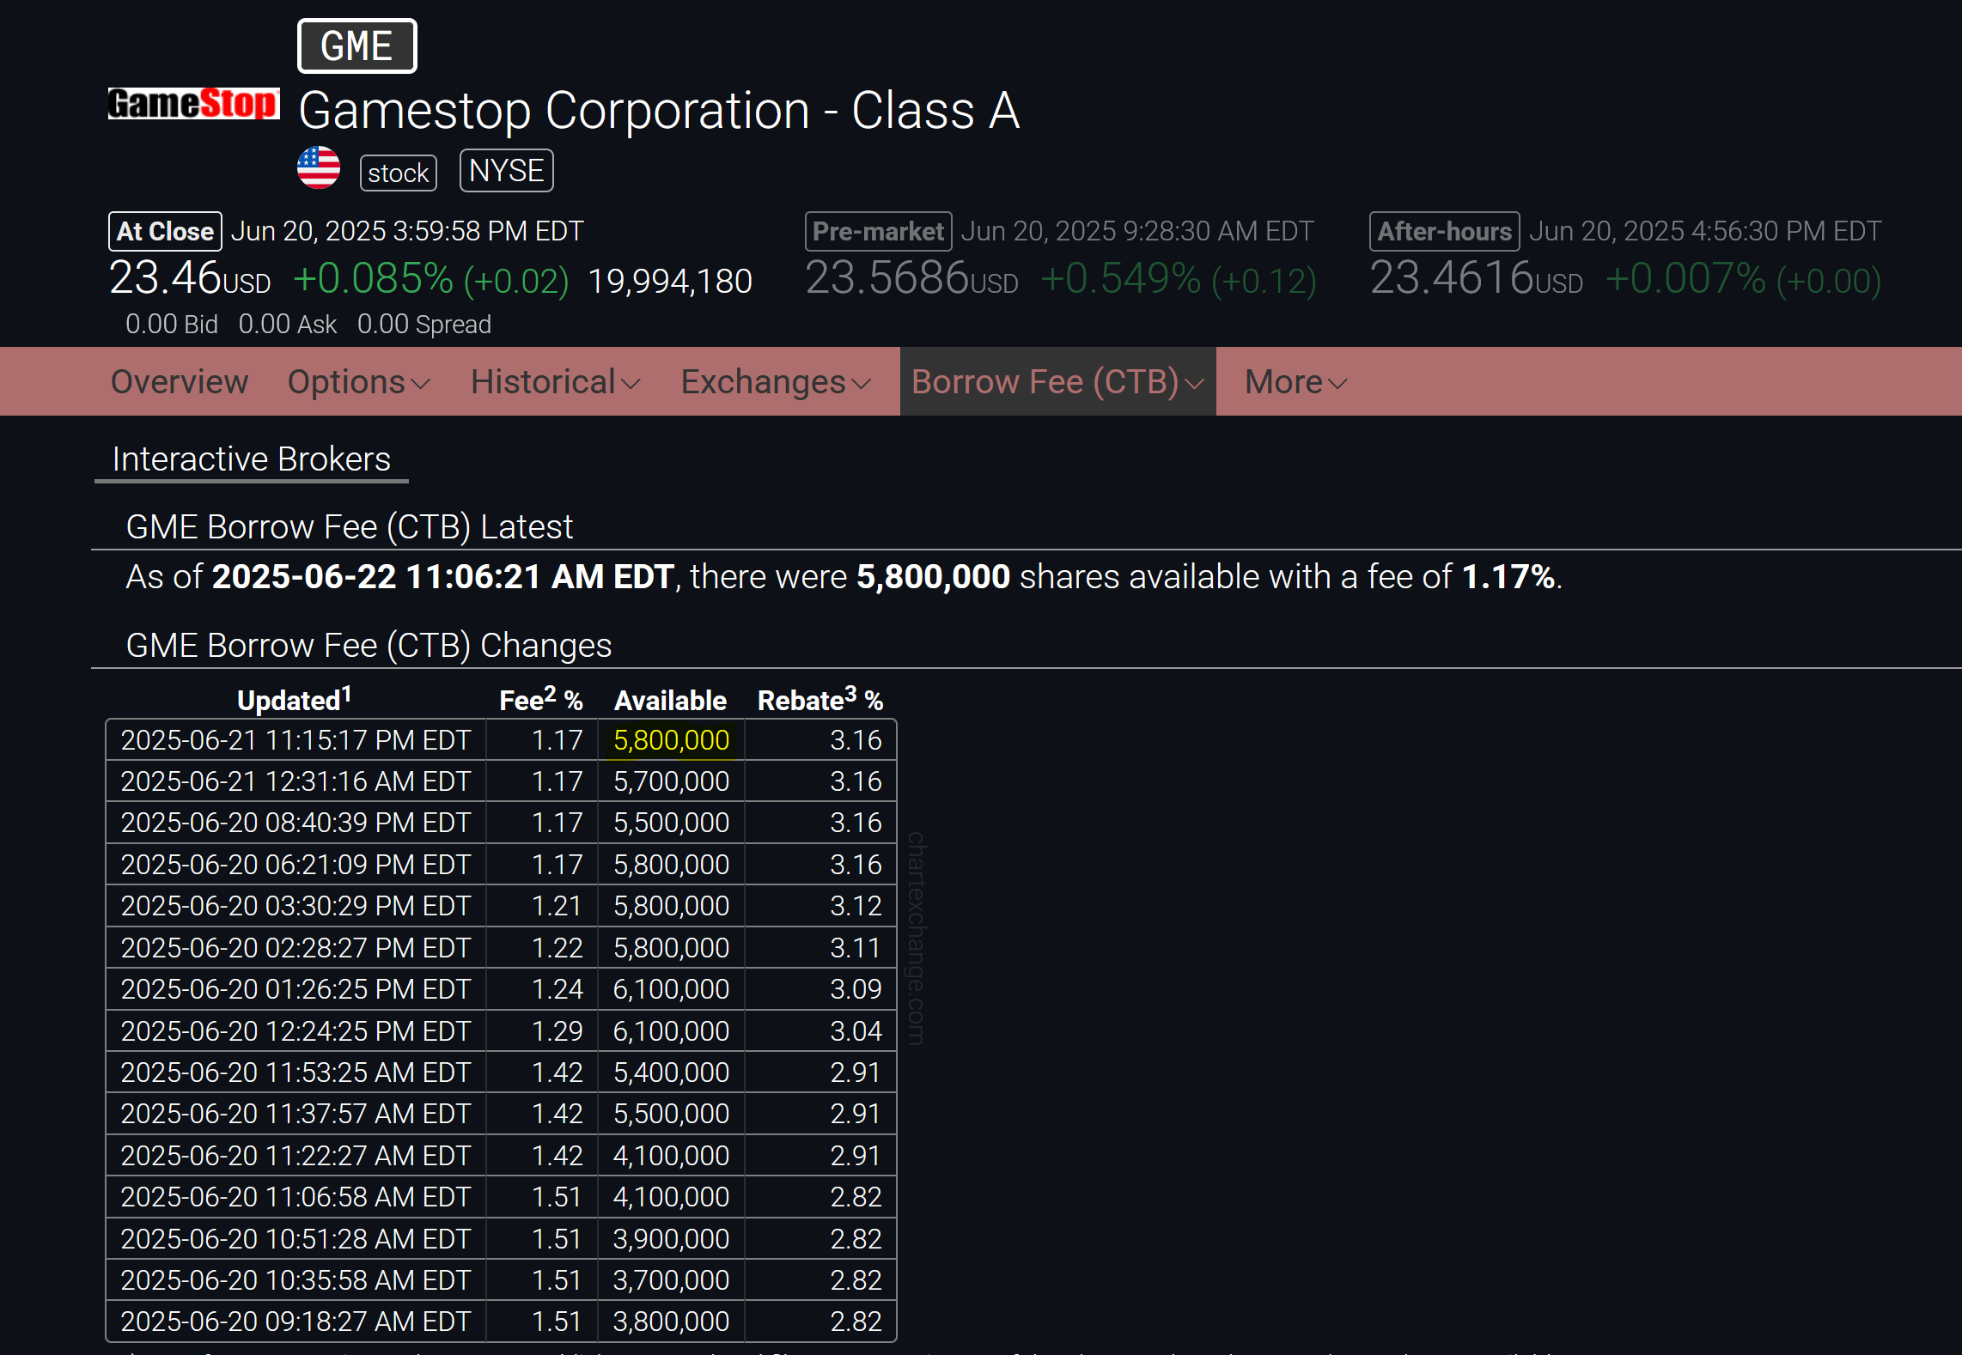Click the Fee % column header
This screenshot has height=1355, width=1962.
541,700
